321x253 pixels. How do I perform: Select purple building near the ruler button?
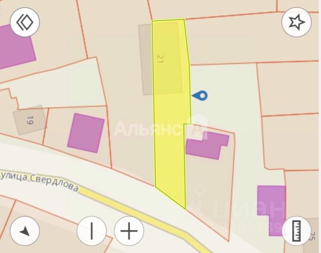(x=271, y=210)
